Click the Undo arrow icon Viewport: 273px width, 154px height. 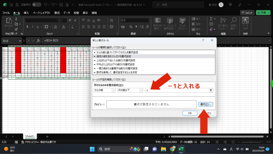coord(45,5)
